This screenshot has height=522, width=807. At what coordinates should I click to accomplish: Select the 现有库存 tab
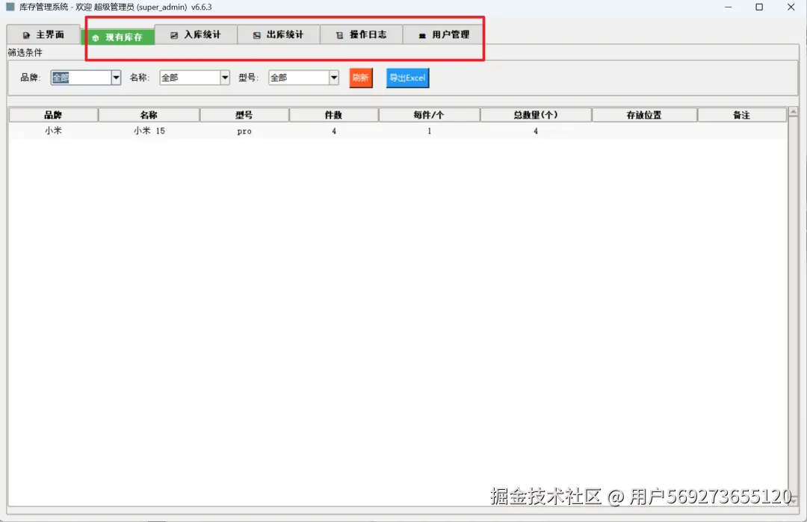(118, 37)
